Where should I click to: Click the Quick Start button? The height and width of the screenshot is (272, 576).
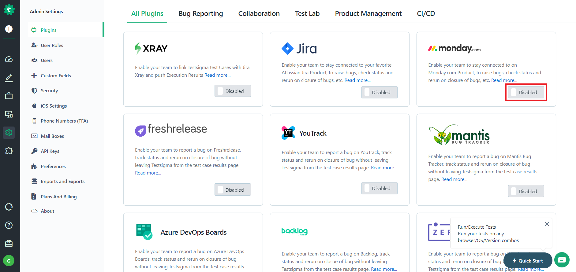coord(528,261)
